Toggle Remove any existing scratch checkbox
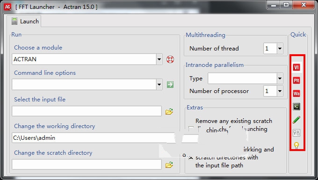Screen dimensions: 318x180 click(191, 129)
